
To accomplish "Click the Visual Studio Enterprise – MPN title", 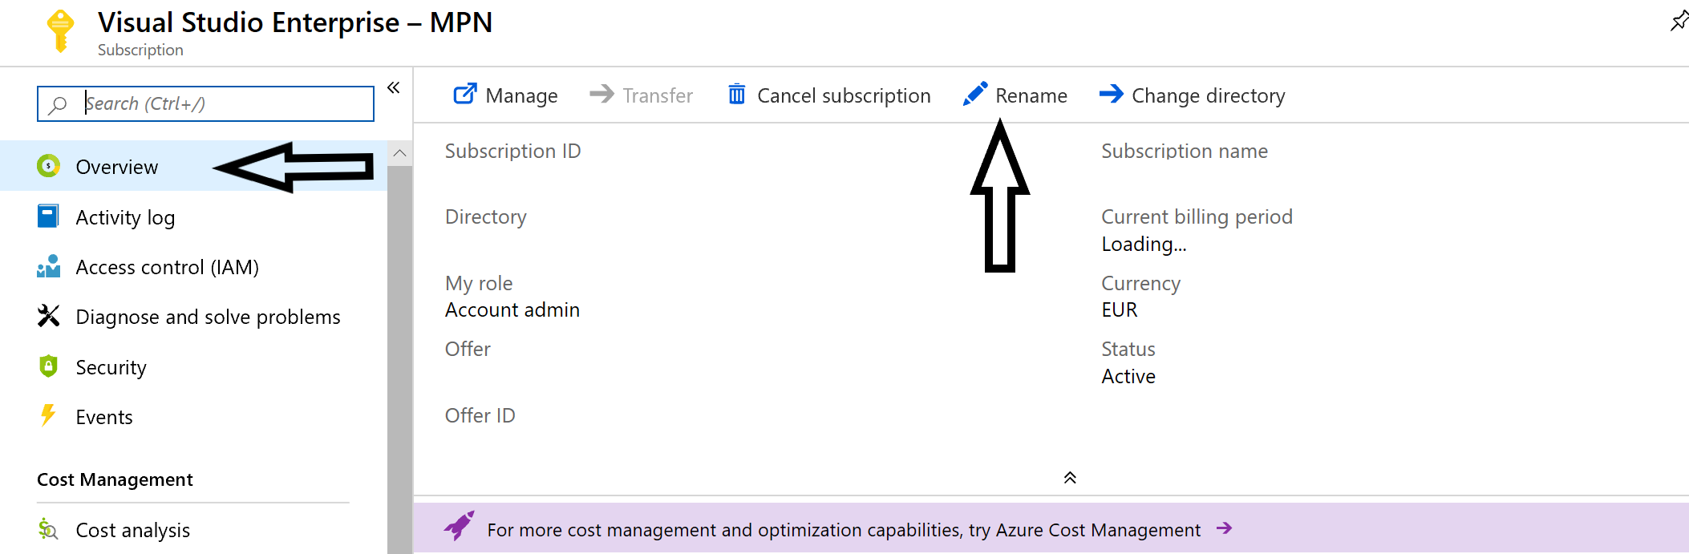I will [x=295, y=22].
